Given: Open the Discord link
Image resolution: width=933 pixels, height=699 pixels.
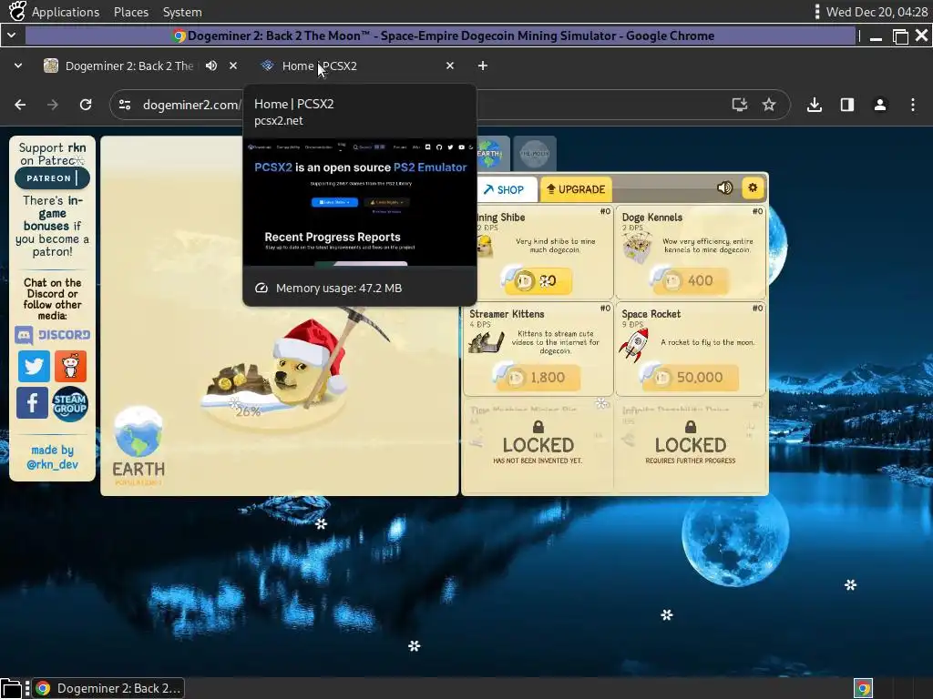Looking at the screenshot, I should pos(52,335).
